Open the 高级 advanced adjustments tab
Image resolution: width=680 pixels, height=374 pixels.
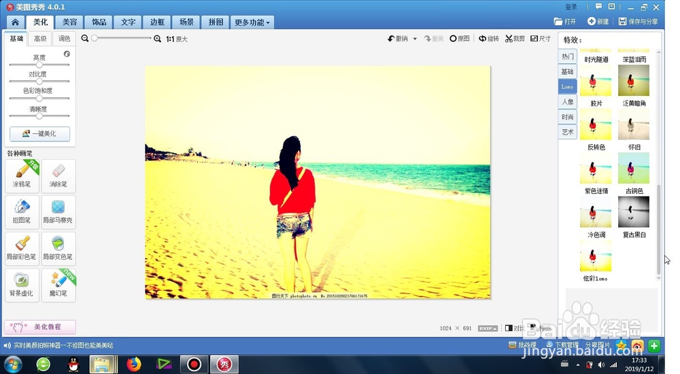[x=40, y=39]
